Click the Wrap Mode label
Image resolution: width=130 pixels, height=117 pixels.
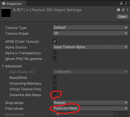14,103
